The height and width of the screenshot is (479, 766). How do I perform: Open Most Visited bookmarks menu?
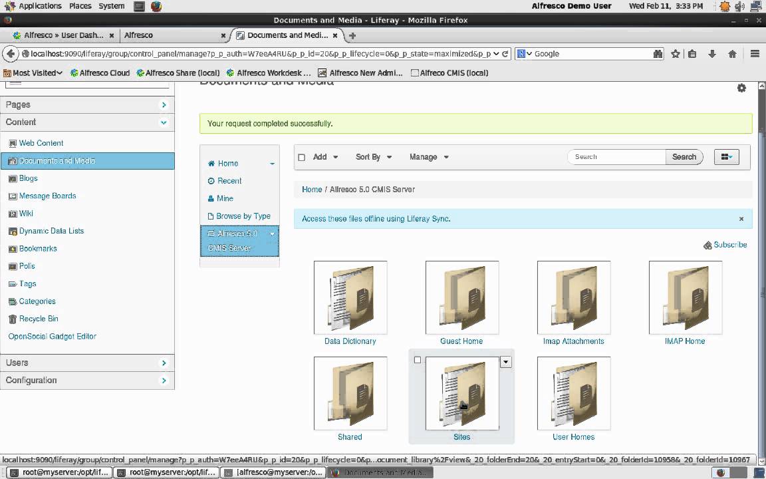coord(33,73)
